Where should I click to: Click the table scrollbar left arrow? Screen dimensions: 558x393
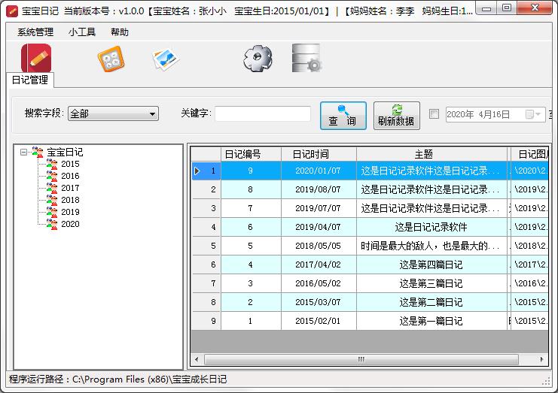pyautogui.click(x=197, y=359)
